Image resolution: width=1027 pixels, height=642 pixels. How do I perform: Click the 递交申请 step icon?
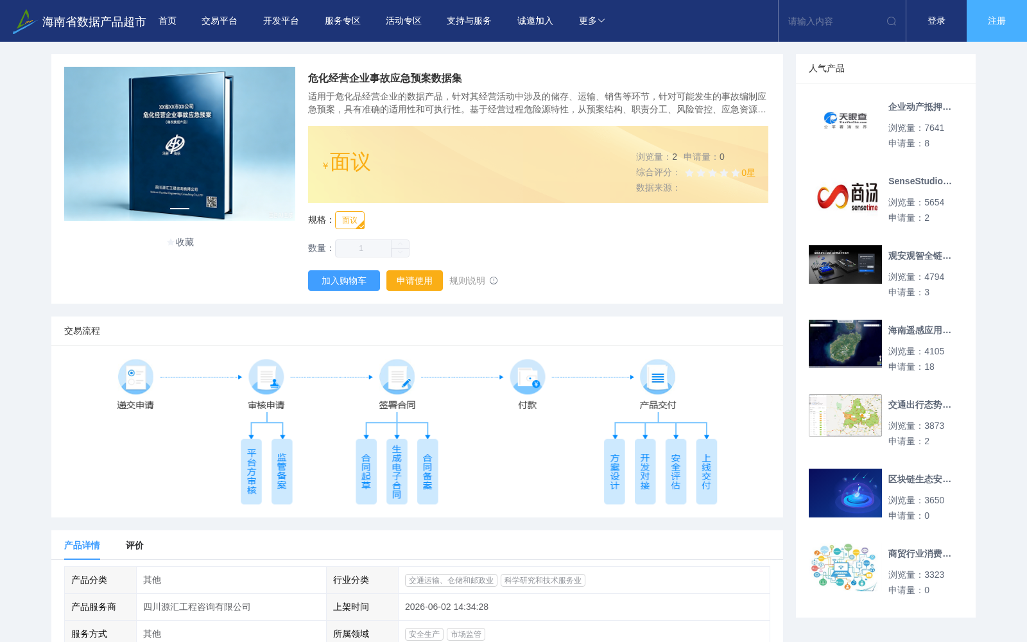pyautogui.click(x=135, y=377)
